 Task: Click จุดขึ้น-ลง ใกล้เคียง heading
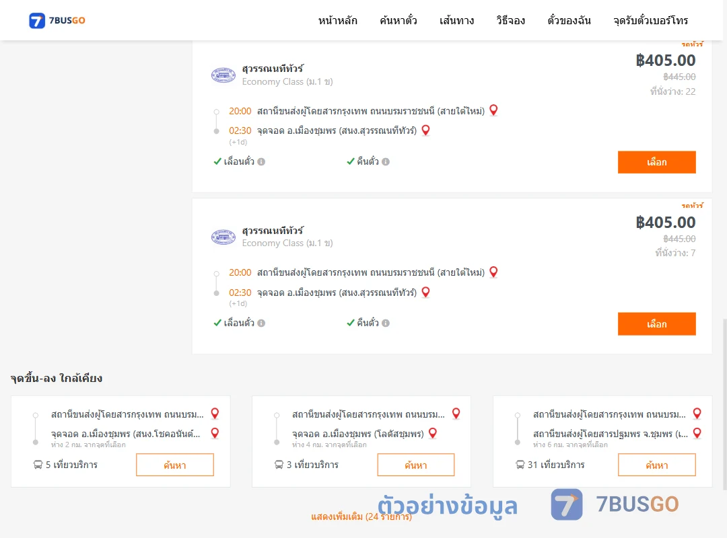point(57,378)
